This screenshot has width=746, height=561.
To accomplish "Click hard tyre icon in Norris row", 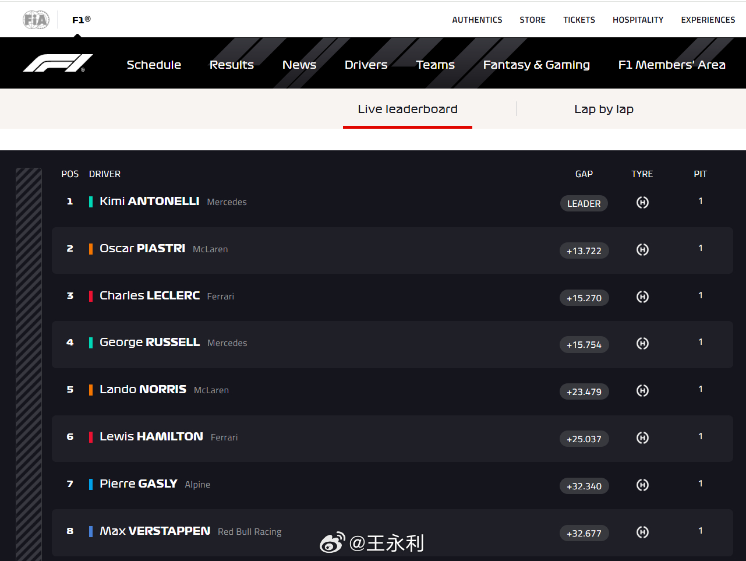I will [x=642, y=391].
